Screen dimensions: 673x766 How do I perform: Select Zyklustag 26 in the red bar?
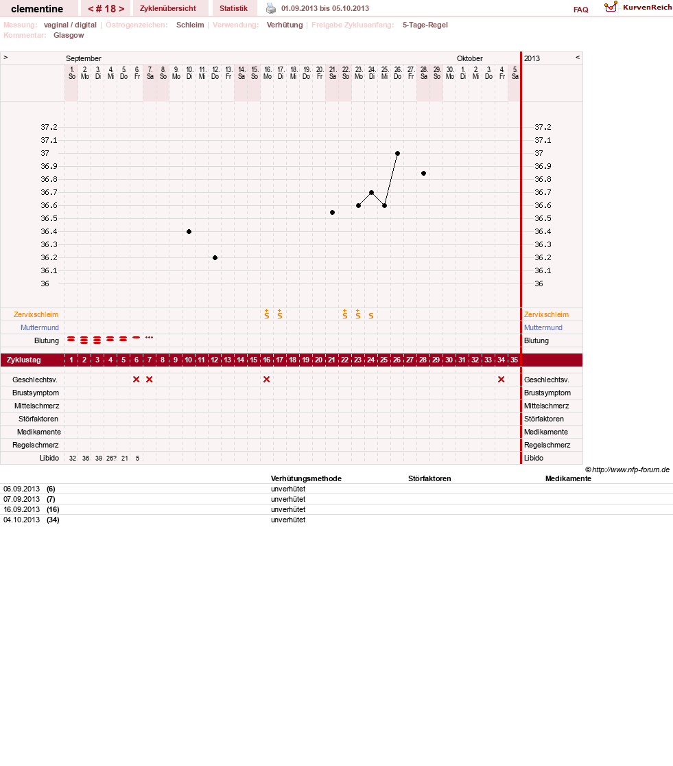[397, 360]
